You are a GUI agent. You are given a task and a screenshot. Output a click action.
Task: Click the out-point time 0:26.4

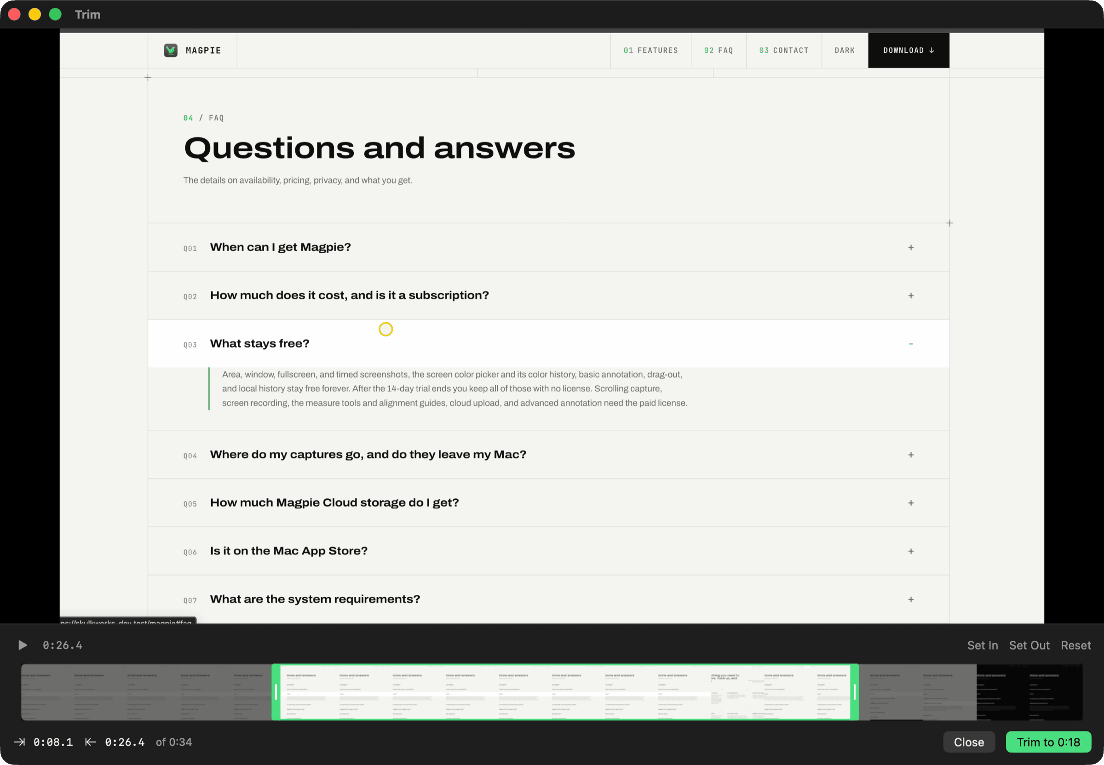click(125, 742)
